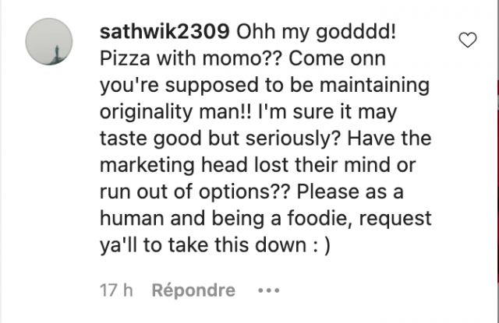Viewport: 499px width, 323px height.
Task: Click "run out of options??" text
Action: (195, 192)
